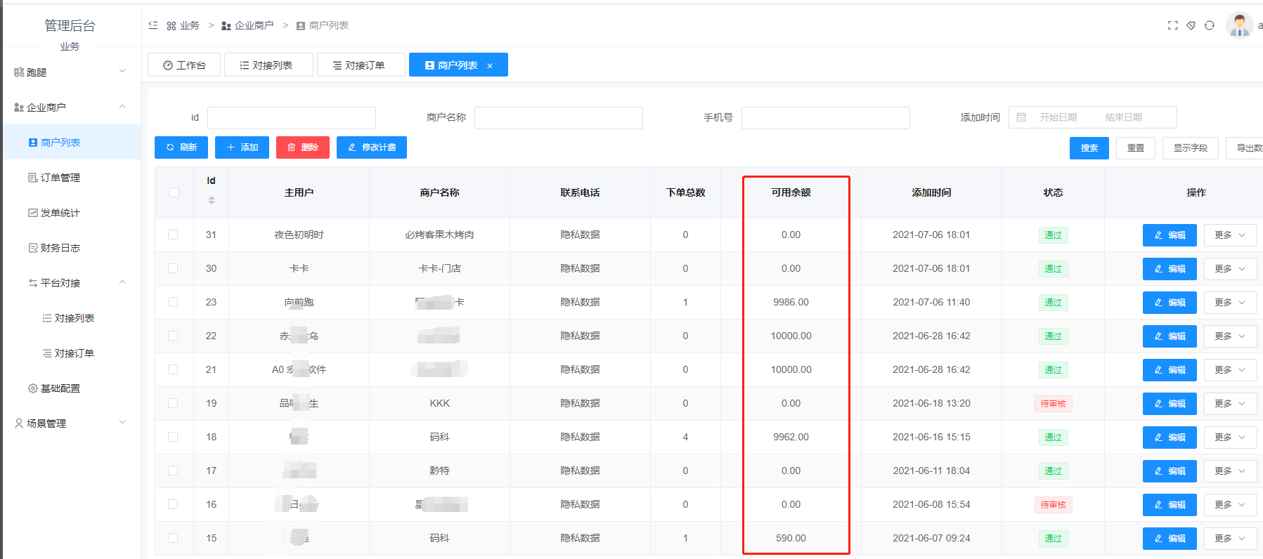This screenshot has height=559, width=1263.
Task: Click the refresh circle icon in header
Action: point(1209,25)
